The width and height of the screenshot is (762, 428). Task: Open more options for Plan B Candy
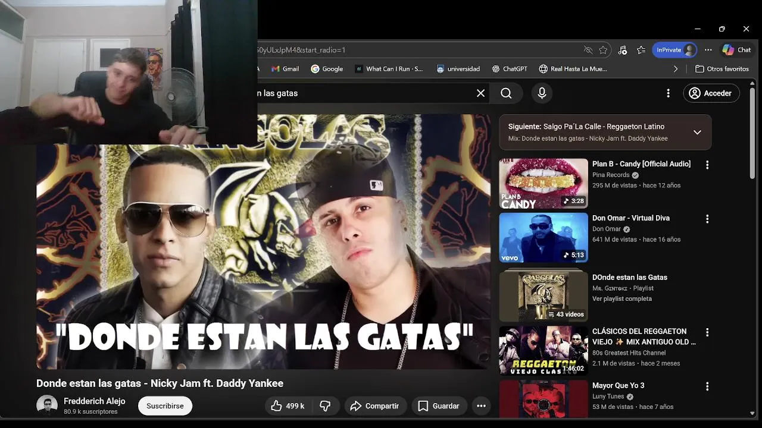tap(707, 165)
